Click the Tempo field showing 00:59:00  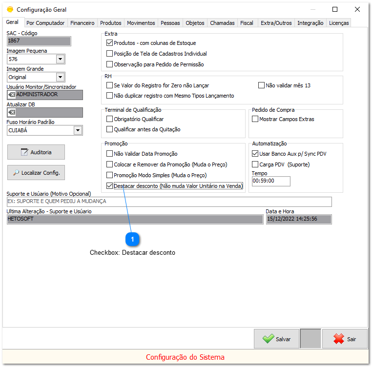(271, 181)
